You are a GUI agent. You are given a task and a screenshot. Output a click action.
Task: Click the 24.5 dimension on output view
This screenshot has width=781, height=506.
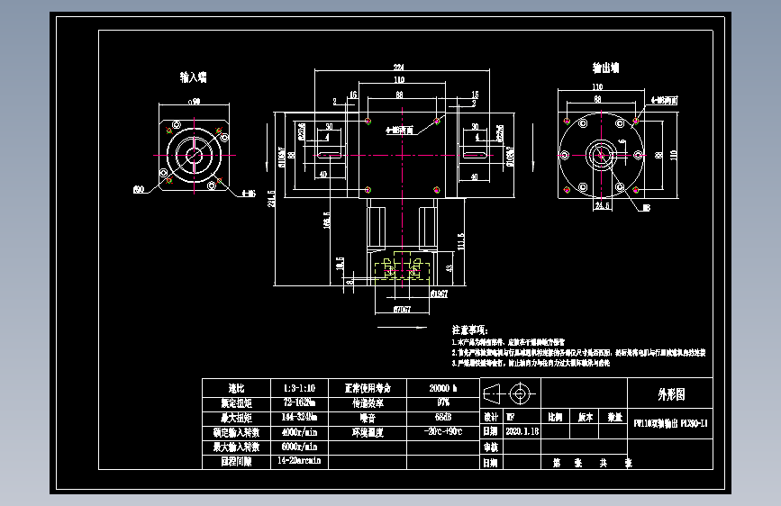tap(602, 205)
